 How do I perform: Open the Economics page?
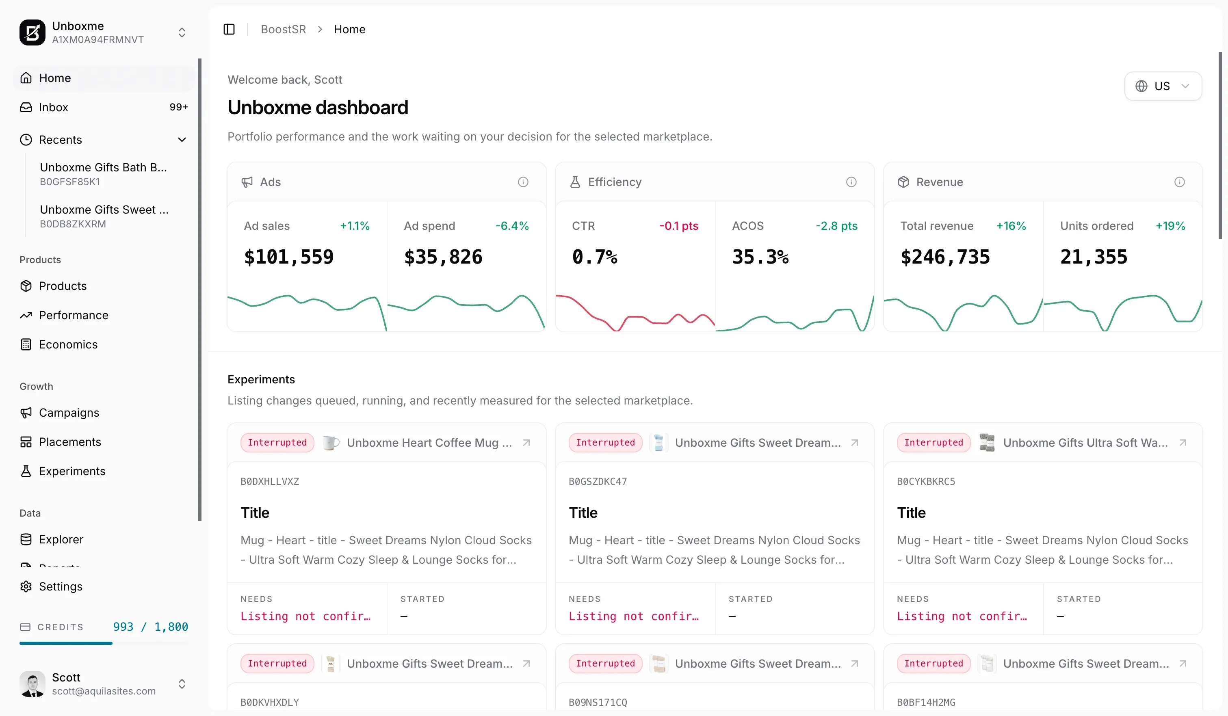(x=103, y=344)
